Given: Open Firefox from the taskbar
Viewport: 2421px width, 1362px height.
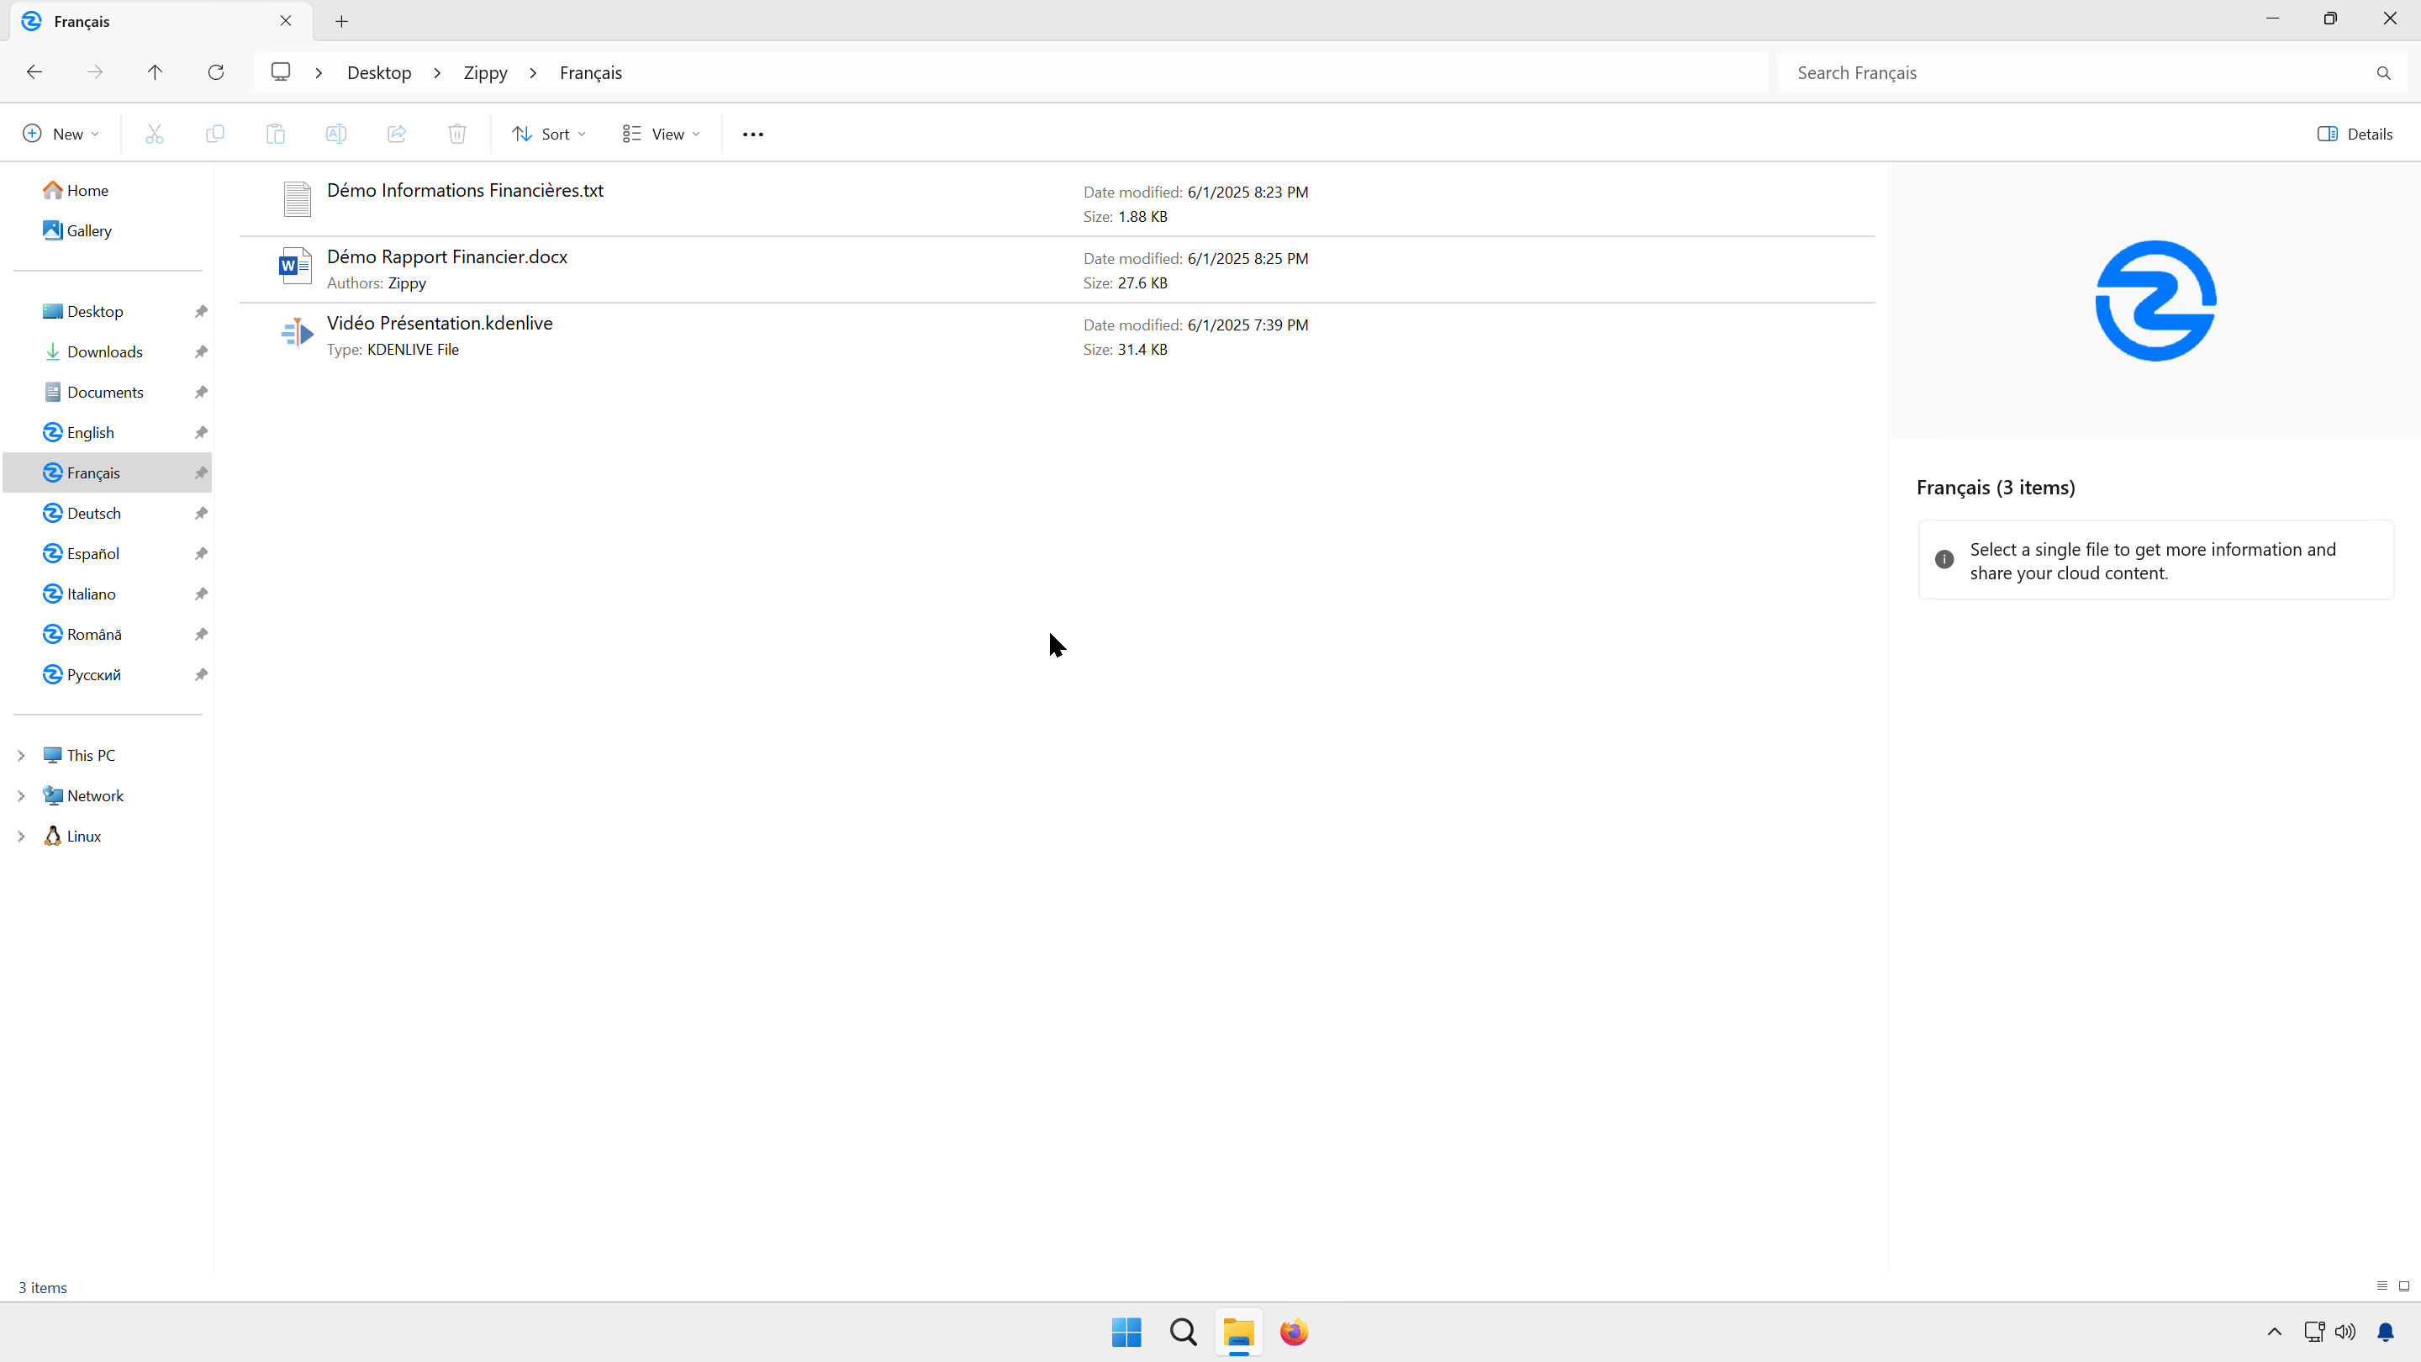Looking at the screenshot, I should 1295,1332.
